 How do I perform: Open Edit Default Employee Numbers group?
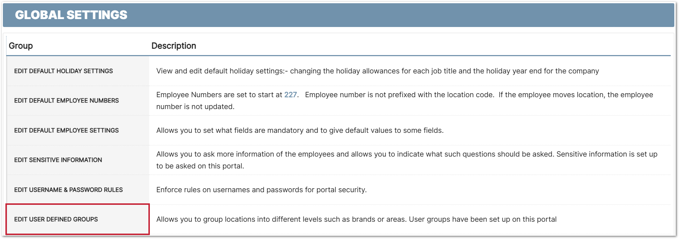click(x=66, y=100)
